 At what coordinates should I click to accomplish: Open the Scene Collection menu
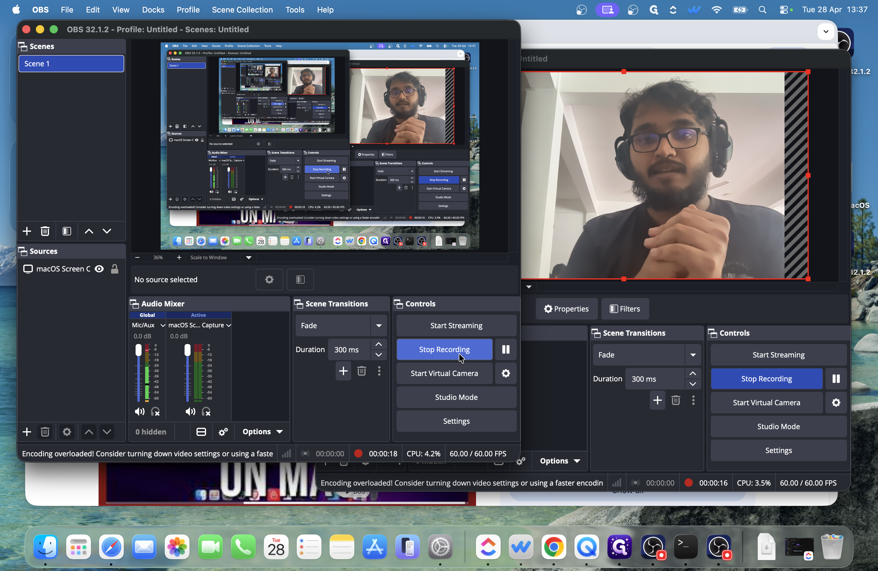(x=242, y=10)
